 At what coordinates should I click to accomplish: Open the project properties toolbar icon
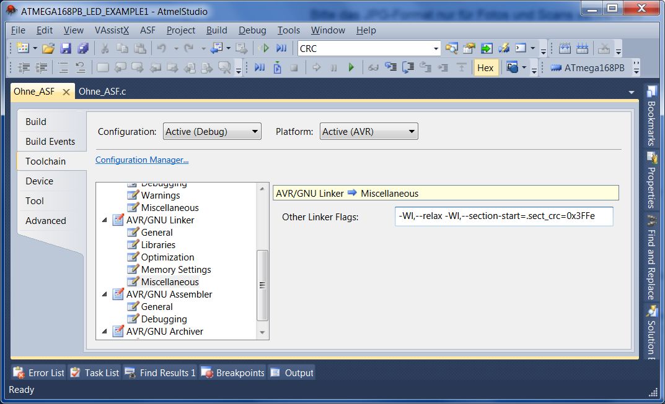(469, 48)
